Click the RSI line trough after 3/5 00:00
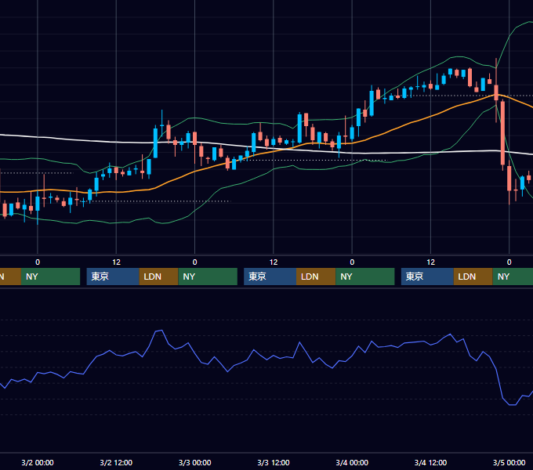 click(x=513, y=404)
